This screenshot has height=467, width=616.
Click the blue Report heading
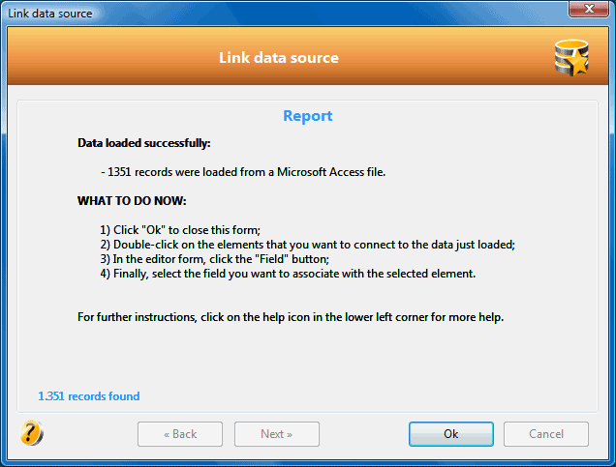308,116
